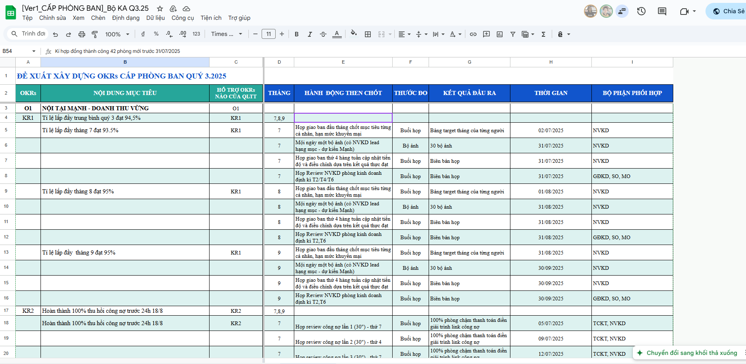The height and width of the screenshot is (364, 746).
Task: Open the Định dạng menu
Action: click(126, 18)
